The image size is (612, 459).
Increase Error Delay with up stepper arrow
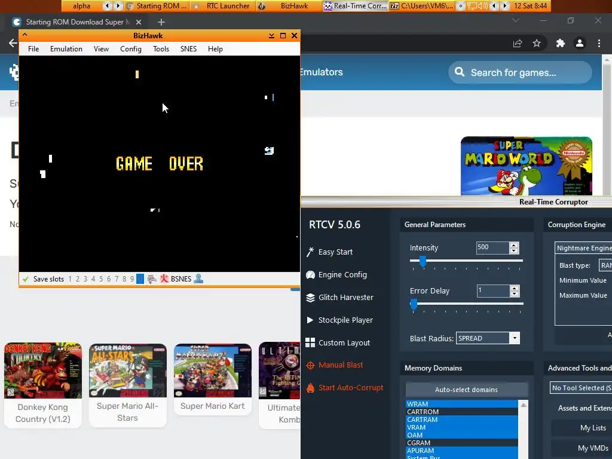(515, 288)
